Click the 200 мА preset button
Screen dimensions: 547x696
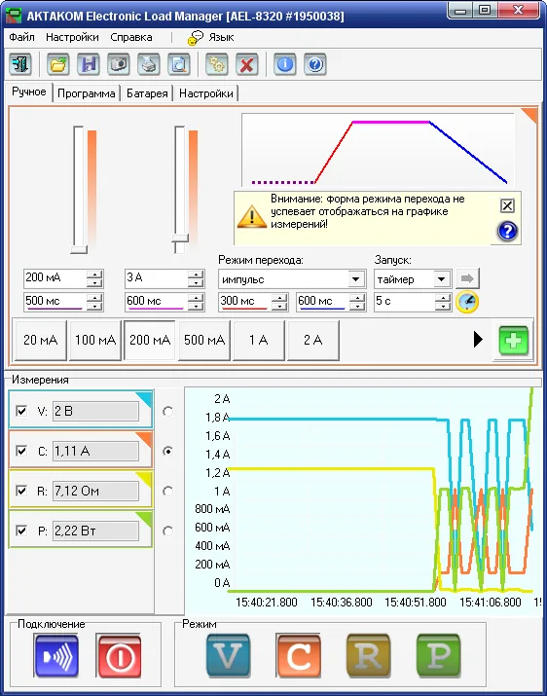(x=150, y=340)
